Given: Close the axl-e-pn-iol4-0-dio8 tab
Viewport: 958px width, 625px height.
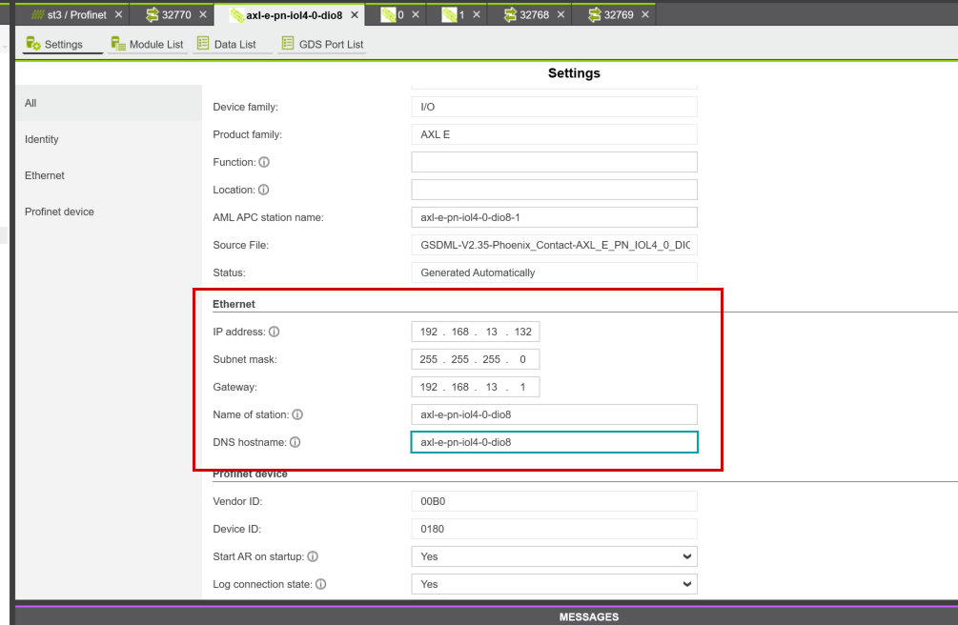Looking at the screenshot, I should click(x=357, y=15).
